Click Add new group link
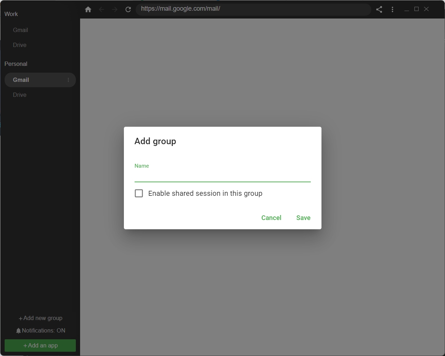The height and width of the screenshot is (356, 445). 41,318
